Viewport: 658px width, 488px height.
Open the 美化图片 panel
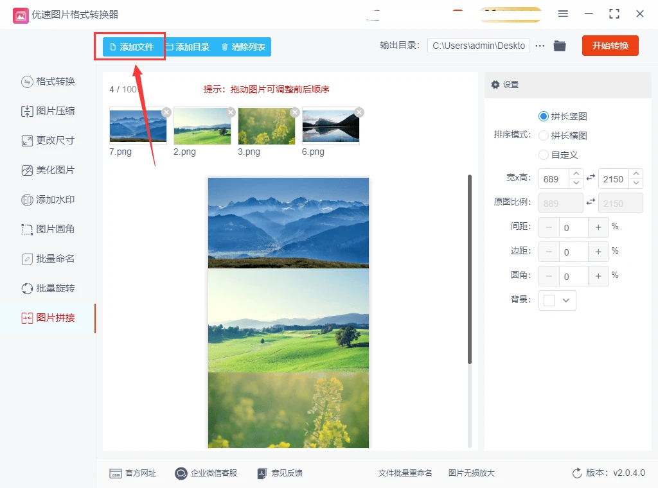pyautogui.click(x=48, y=170)
